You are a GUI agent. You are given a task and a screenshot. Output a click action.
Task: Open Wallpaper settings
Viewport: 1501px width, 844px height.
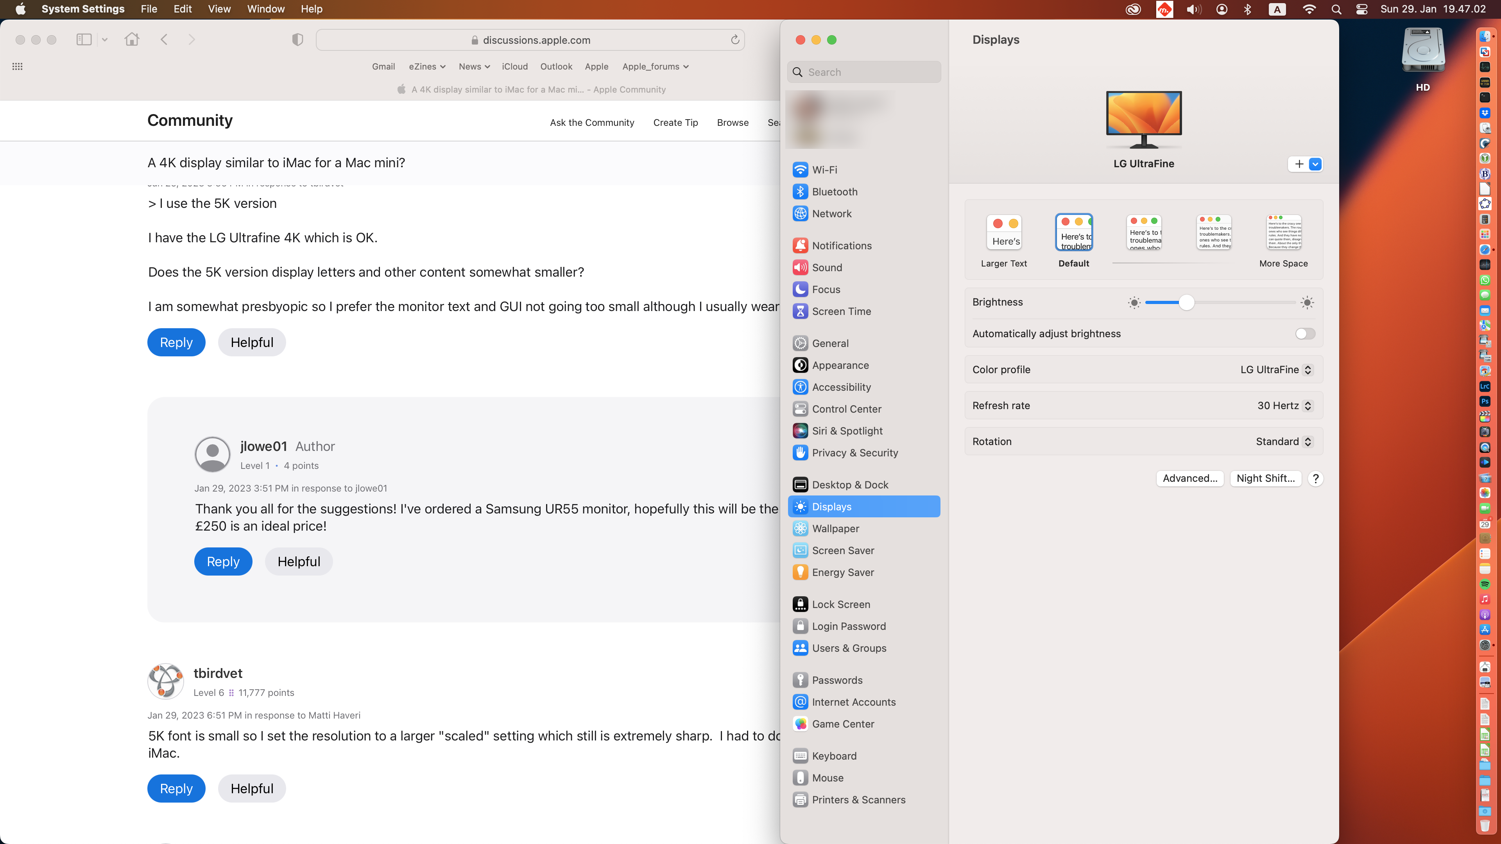coord(835,528)
